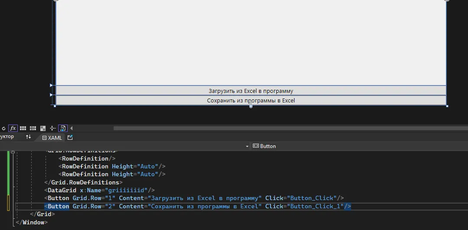This screenshot has height=230, width=468.
Task: Click the bottom-left corner handle of the designer window
Action: point(55,106)
